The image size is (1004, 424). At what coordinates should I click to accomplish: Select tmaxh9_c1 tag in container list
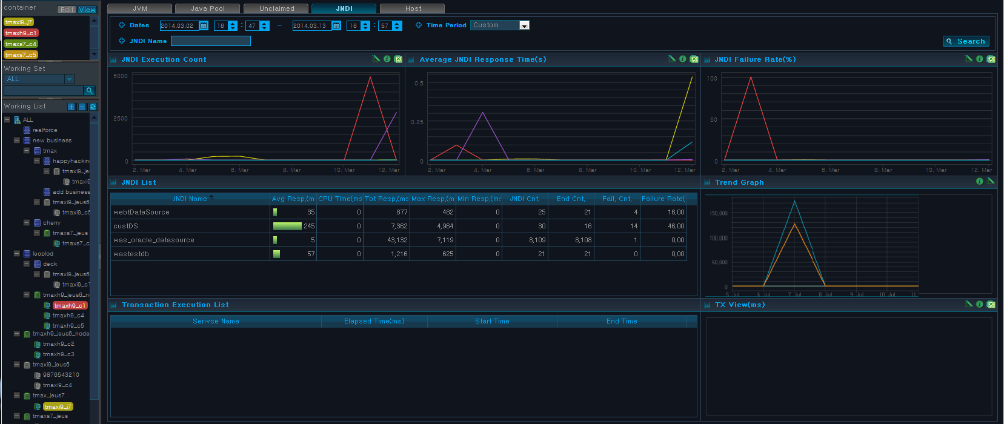point(21,33)
